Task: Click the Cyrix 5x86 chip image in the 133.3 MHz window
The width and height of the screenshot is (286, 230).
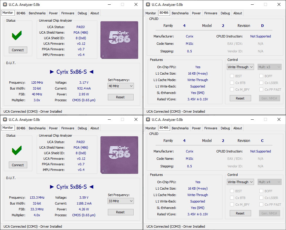Action: point(119,155)
